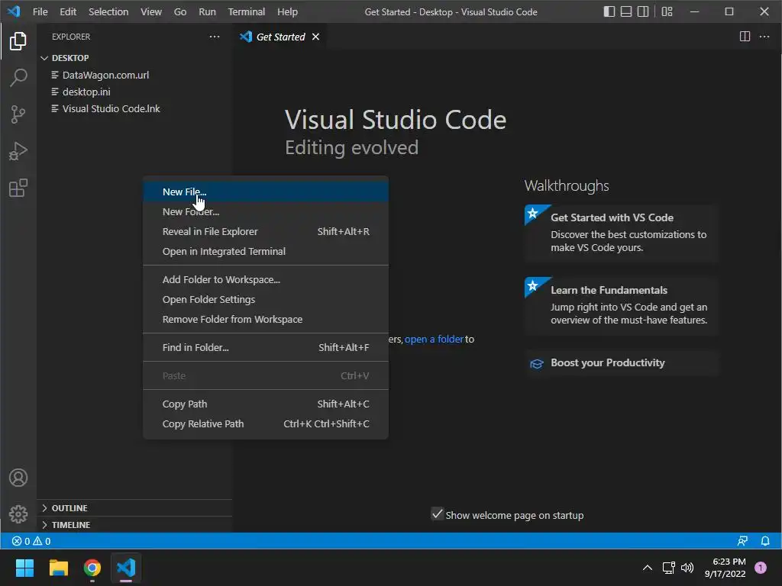Choose Remove Folder from Workspace
The image size is (782, 586).
pos(265,320)
